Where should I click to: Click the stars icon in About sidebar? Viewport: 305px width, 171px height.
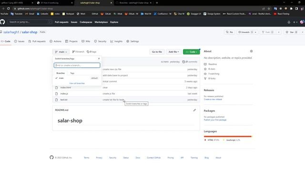coord(205,69)
